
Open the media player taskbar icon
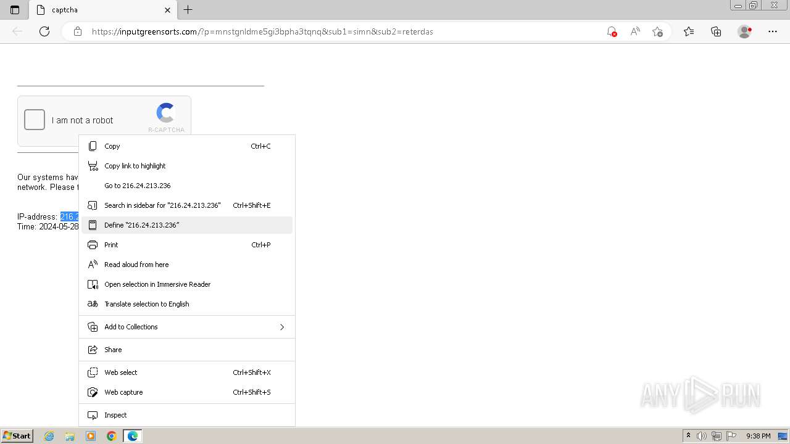click(91, 436)
